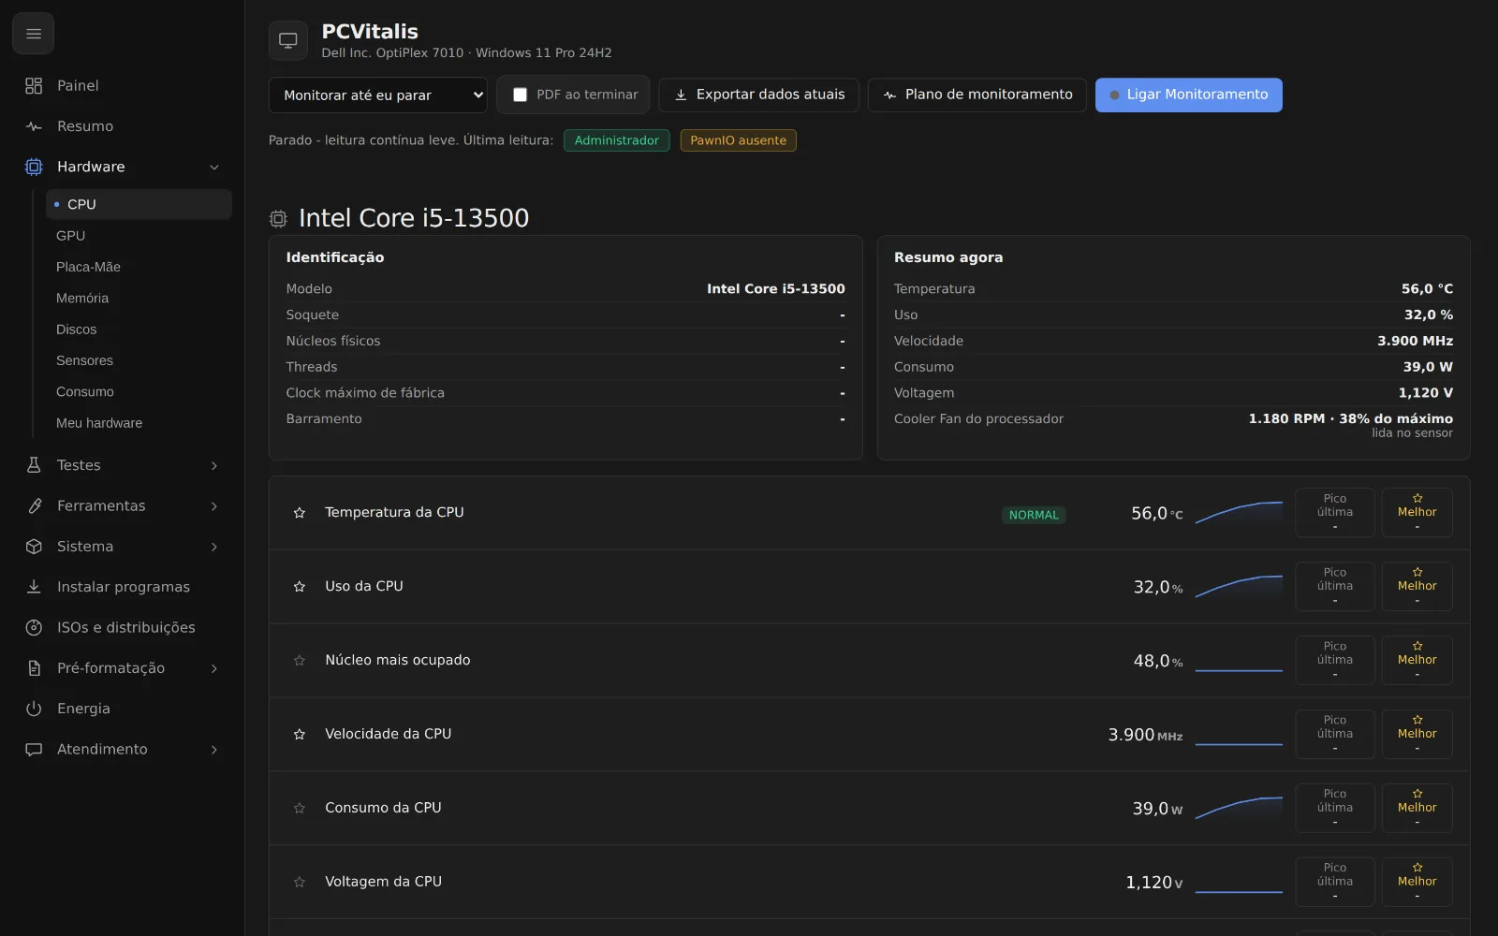Click the Instalar programas download icon
1498x936 pixels.
pyautogui.click(x=34, y=587)
